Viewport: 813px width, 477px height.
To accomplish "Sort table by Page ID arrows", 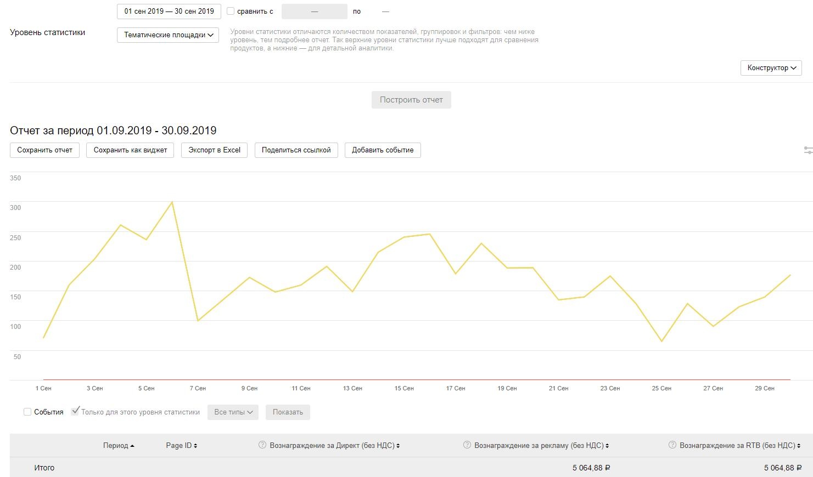I will point(195,446).
